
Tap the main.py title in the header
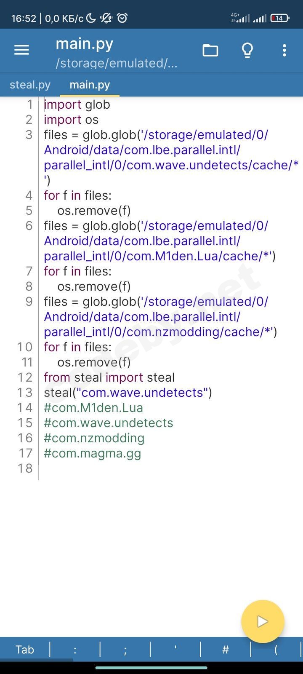[85, 44]
